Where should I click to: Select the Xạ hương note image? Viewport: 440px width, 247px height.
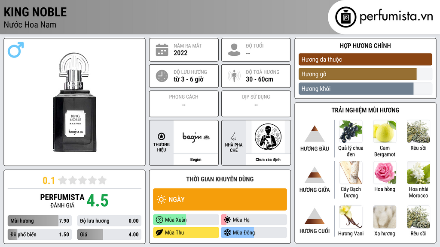tap(385, 217)
